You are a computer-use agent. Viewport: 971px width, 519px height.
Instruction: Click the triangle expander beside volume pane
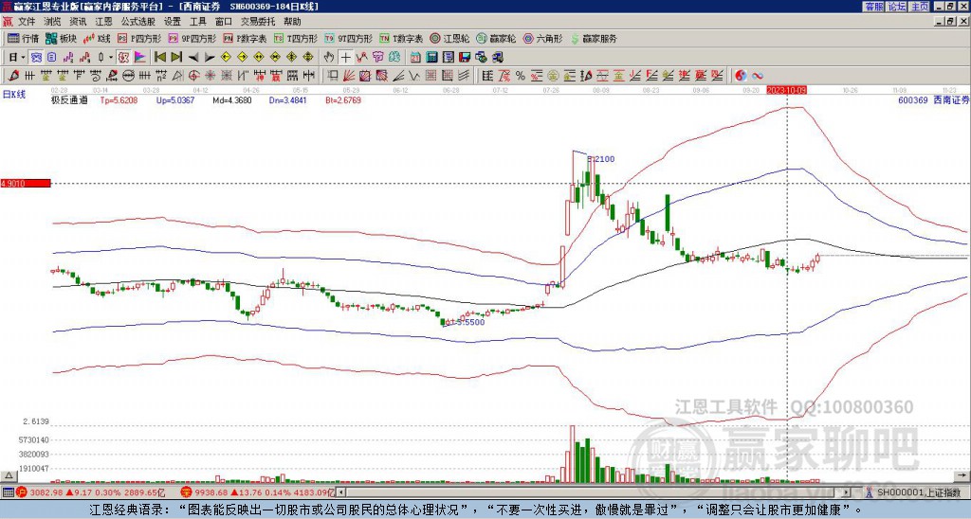pos(9,475)
